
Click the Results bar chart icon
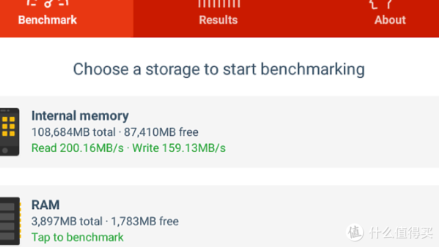point(219,3)
